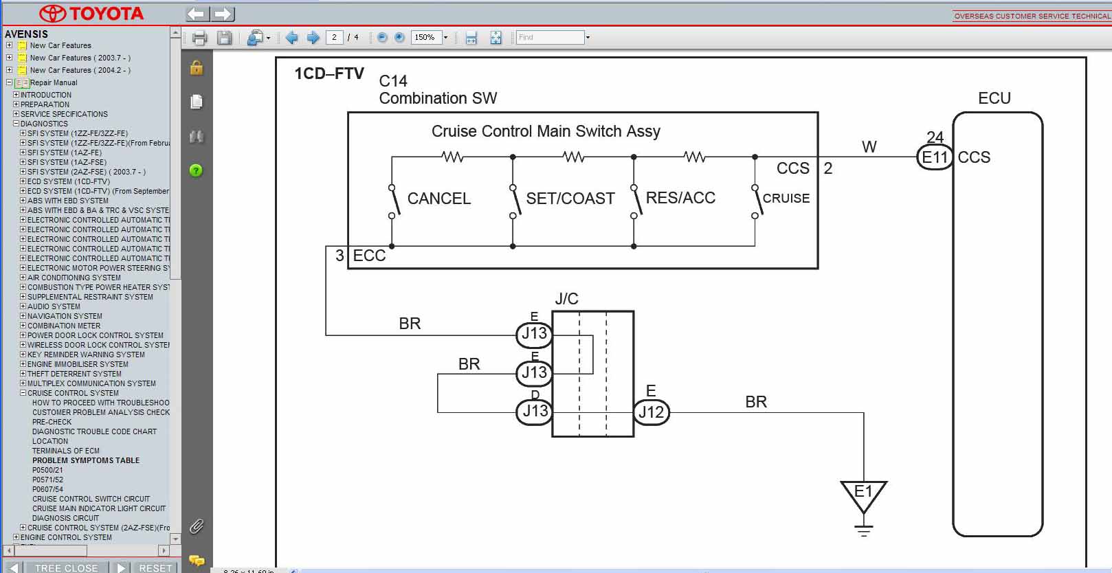
Task: Open the comments panel speech bubbles icon
Action: click(197, 561)
